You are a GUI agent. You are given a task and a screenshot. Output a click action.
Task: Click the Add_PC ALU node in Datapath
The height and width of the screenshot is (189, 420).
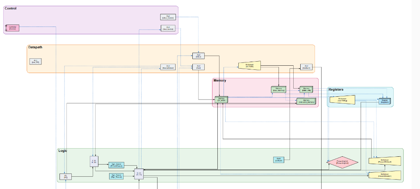(35, 62)
